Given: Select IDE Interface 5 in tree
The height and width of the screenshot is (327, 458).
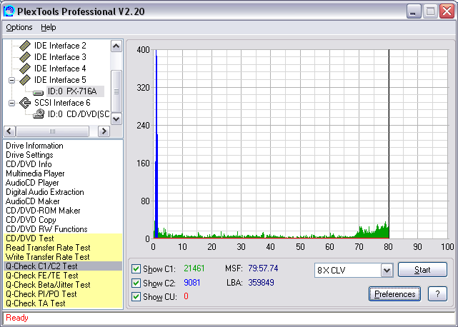Looking at the screenshot, I should pos(60,80).
